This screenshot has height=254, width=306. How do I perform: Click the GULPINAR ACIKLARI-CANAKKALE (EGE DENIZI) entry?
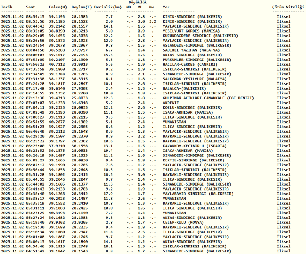(x=208, y=98)
